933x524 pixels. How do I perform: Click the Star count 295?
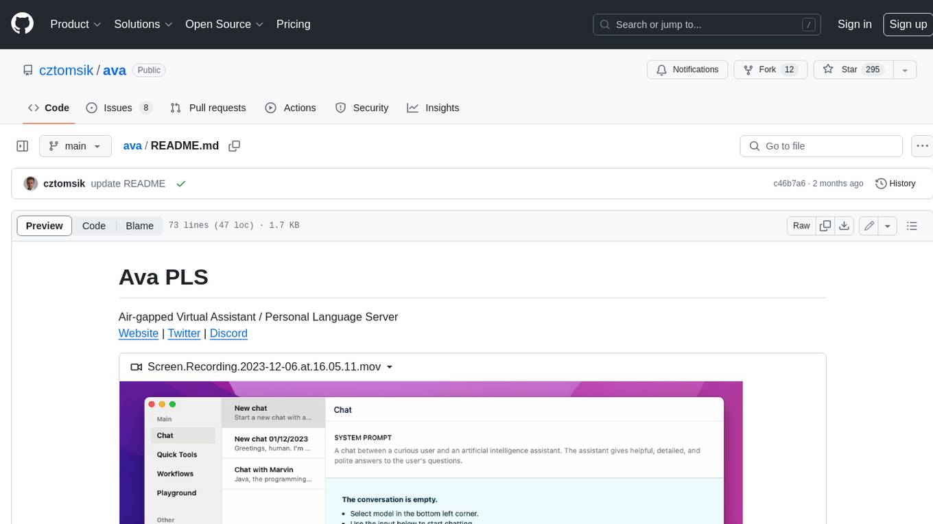point(873,70)
